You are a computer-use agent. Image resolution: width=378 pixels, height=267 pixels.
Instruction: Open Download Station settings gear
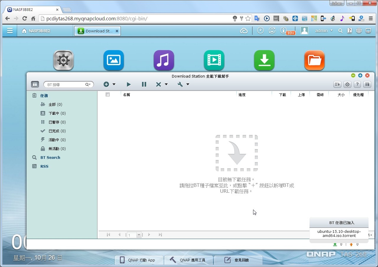pyautogui.click(x=348, y=85)
